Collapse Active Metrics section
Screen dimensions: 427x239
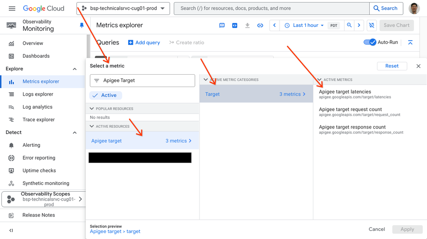(x=320, y=80)
